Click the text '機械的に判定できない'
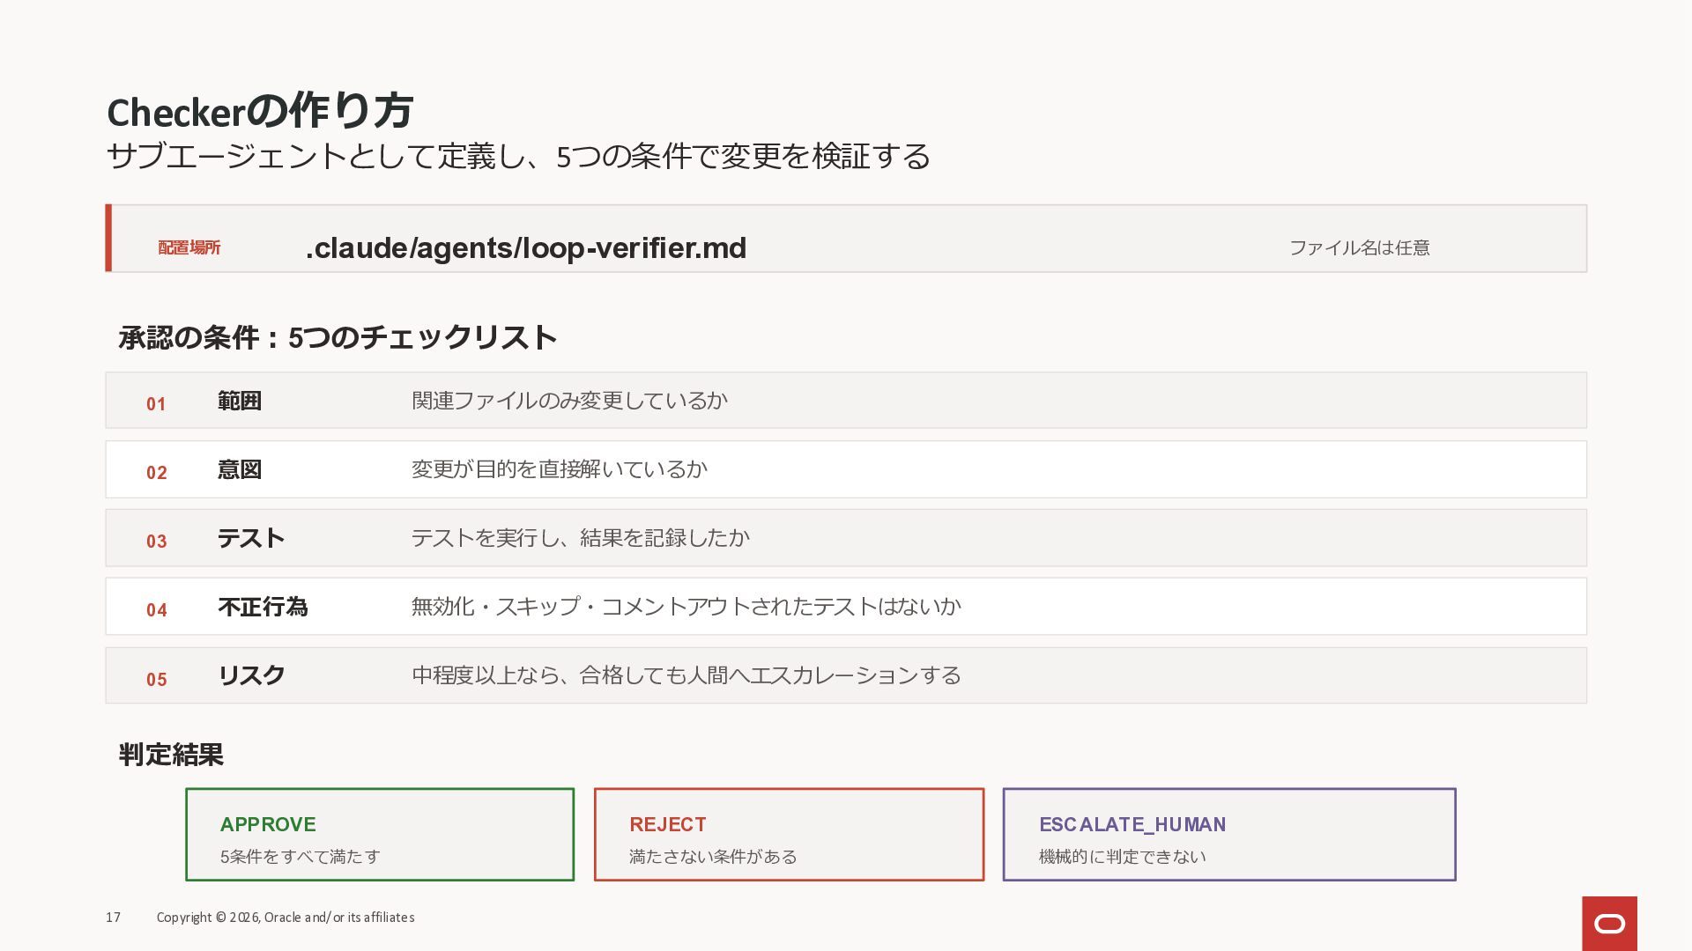This screenshot has height=951, width=1692. 1122,857
